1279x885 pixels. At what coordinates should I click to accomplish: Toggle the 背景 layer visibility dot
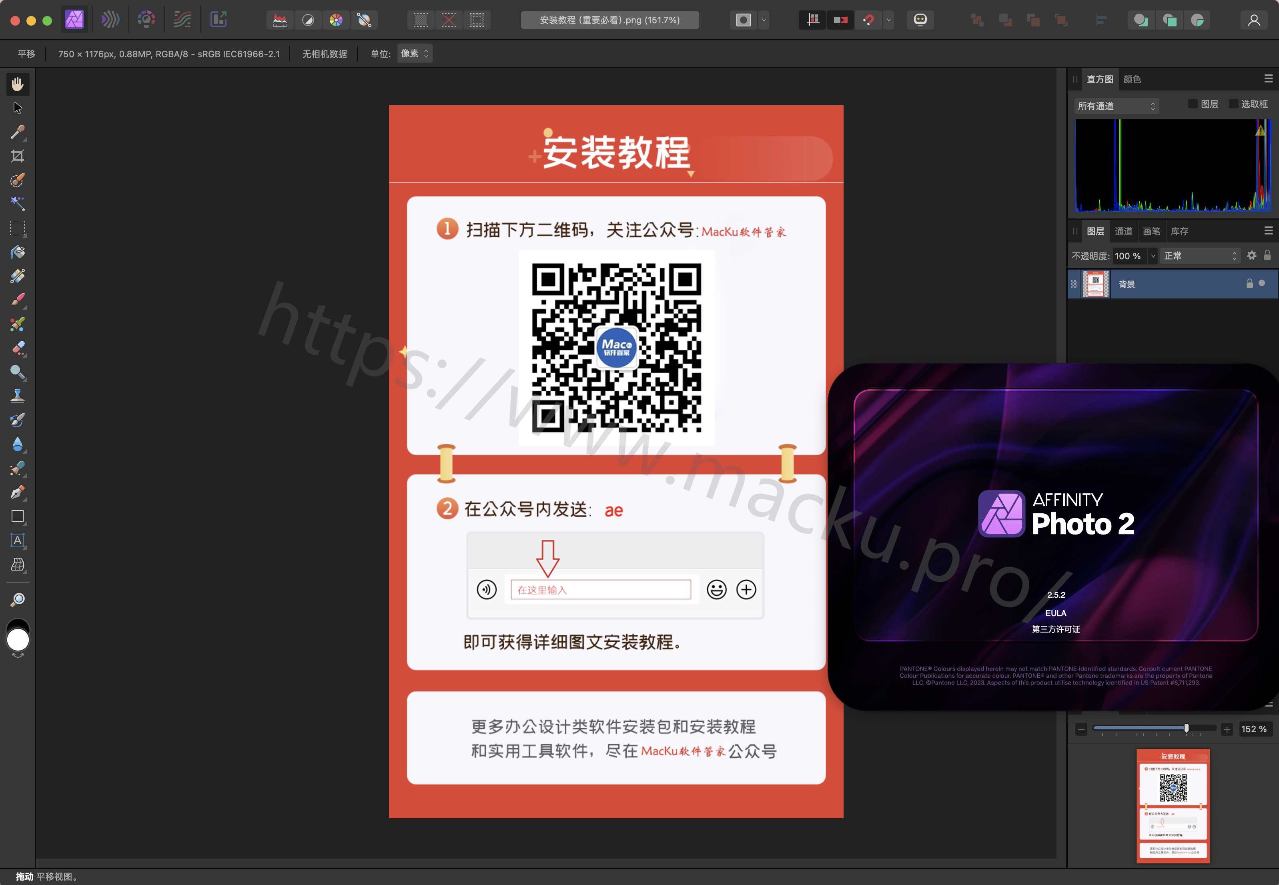coord(1262,283)
